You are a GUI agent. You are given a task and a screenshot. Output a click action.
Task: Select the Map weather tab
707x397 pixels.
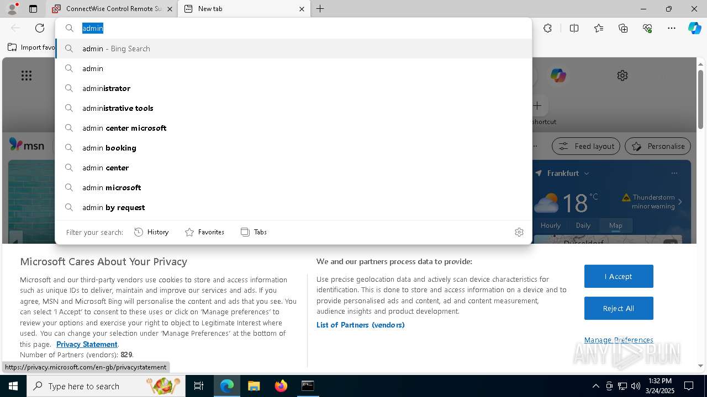click(x=615, y=225)
